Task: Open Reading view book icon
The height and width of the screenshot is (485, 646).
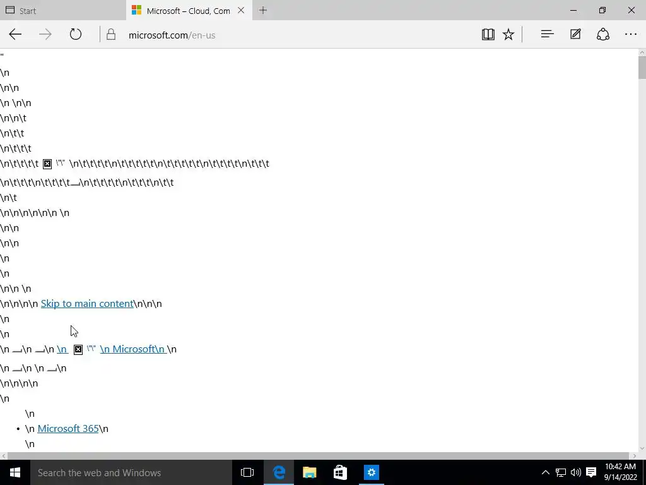Action: [x=488, y=34]
